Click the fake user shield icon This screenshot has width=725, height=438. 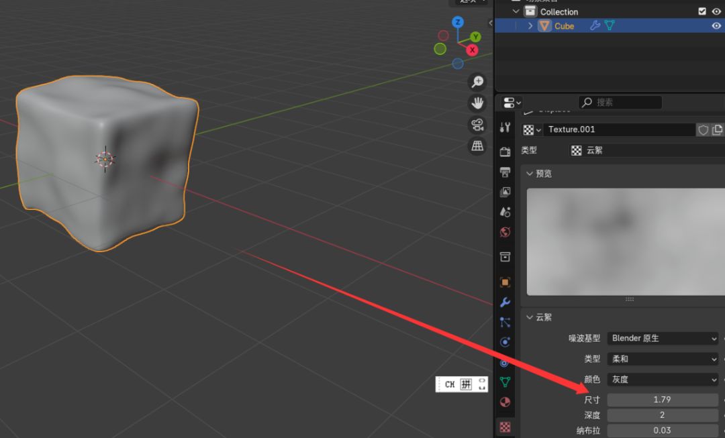pyautogui.click(x=703, y=130)
